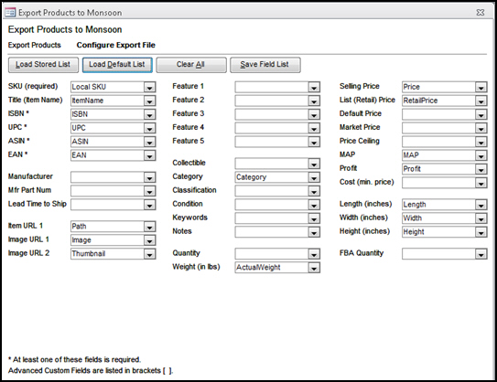Open the Feature 1 dropdown arrow
The width and height of the screenshot is (497, 382).
pyautogui.click(x=314, y=87)
